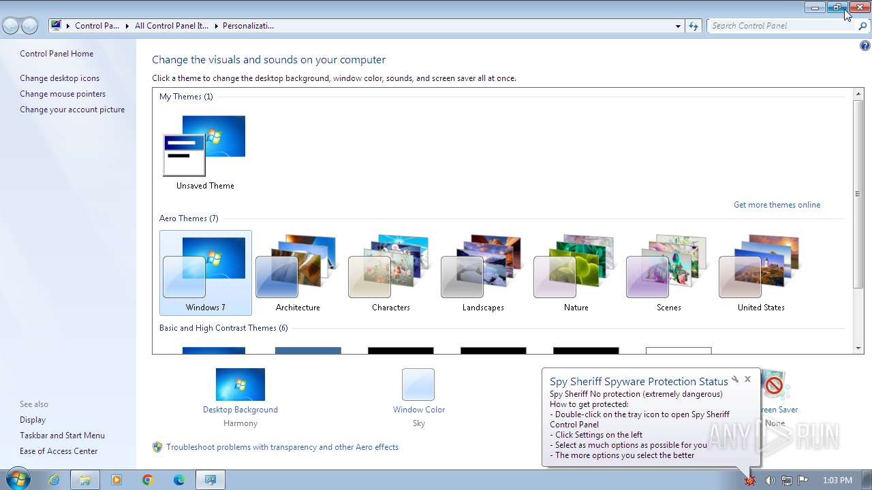This screenshot has width=872, height=490.
Task: Apply the Nature theme
Action: point(576,273)
